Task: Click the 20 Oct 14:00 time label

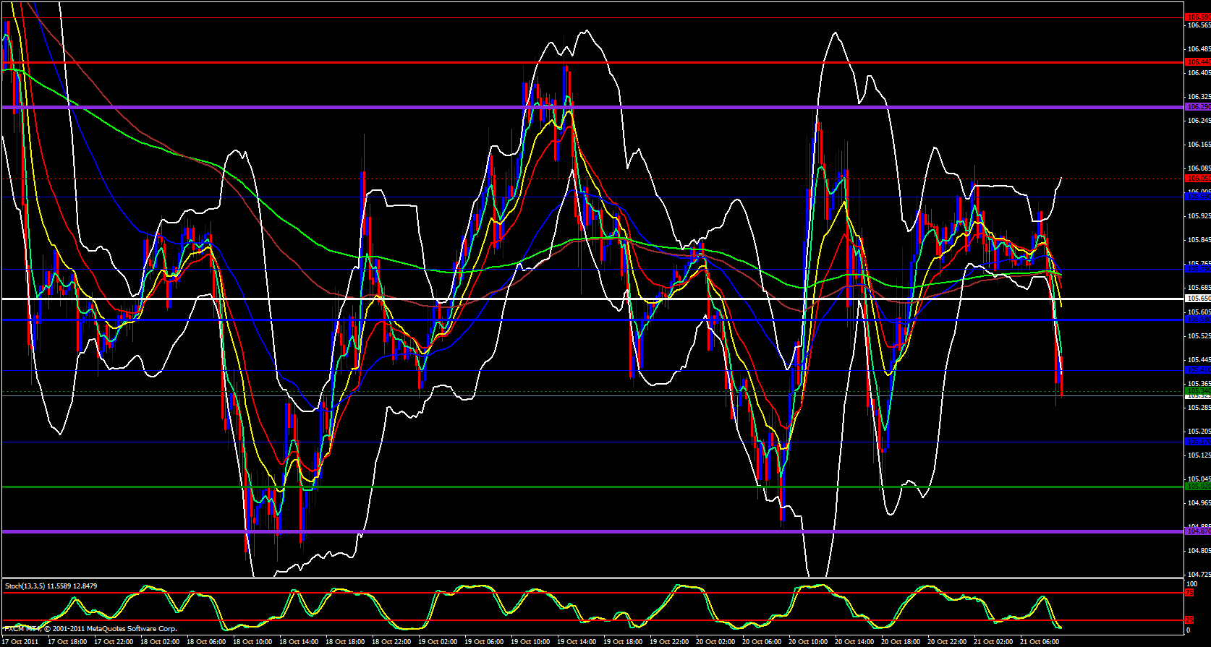Action: pyautogui.click(x=854, y=641)
